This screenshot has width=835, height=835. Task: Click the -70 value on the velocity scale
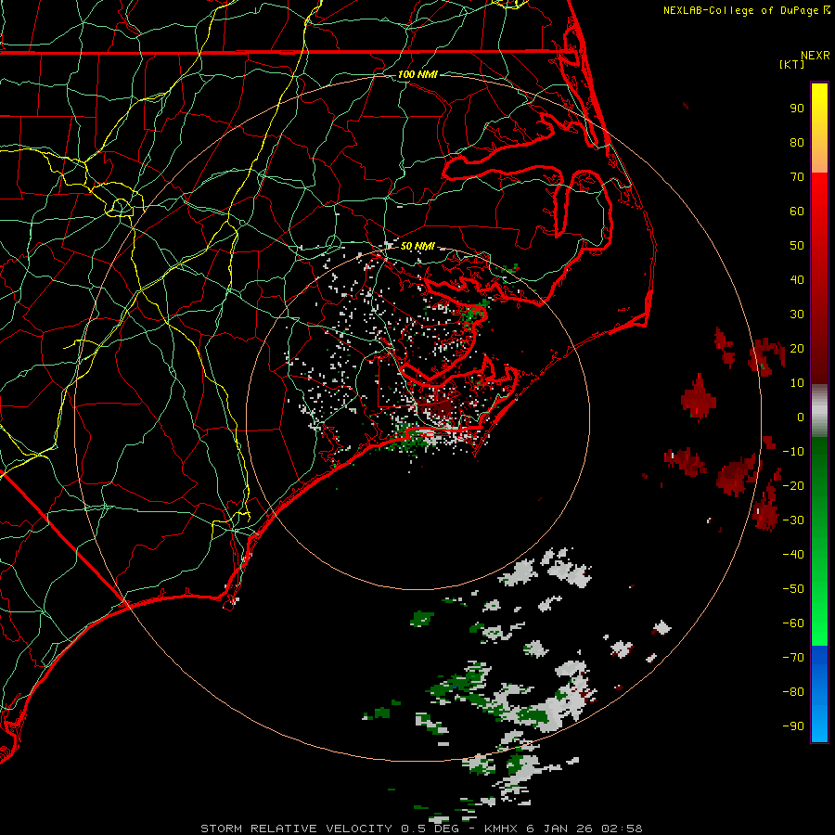point(793,658)
